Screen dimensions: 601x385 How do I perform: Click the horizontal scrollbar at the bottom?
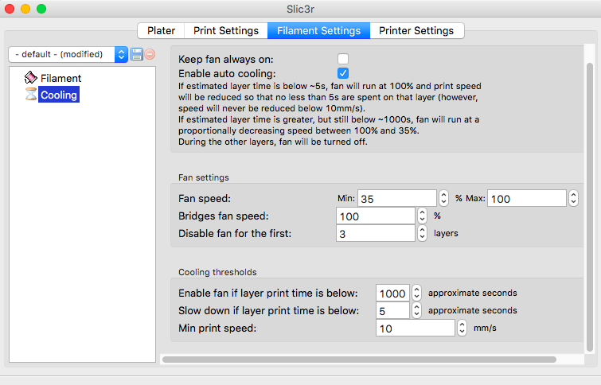pos(358,360)
